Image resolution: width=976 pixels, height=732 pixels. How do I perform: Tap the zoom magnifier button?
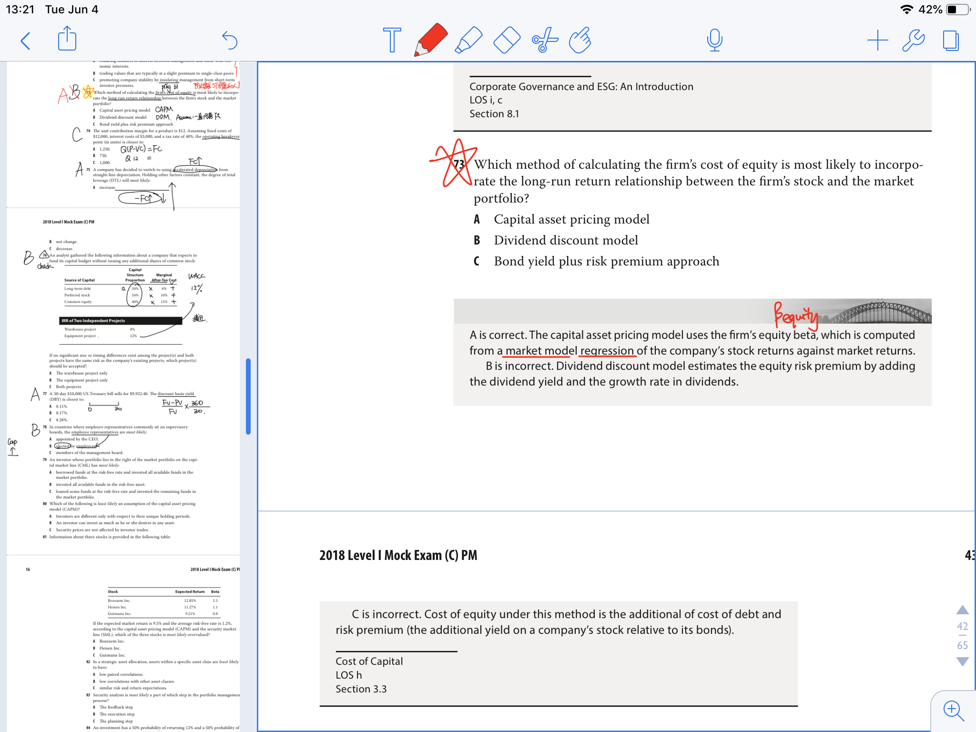coord(953,711)
